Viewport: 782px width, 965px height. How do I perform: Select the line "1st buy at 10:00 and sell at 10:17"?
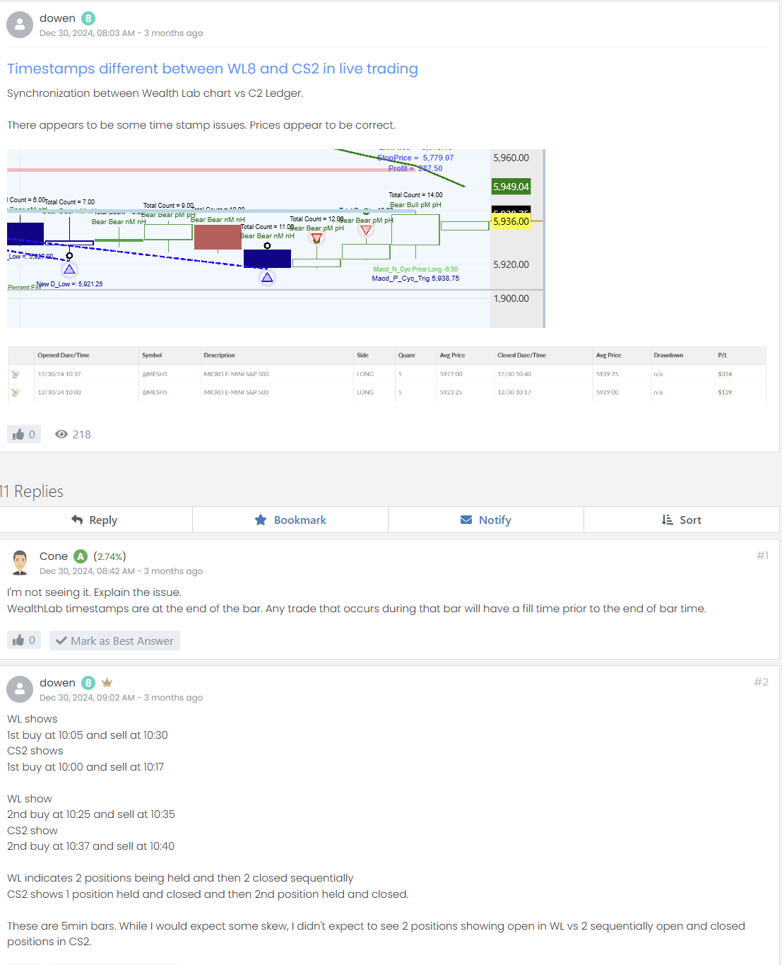point(85,767)
